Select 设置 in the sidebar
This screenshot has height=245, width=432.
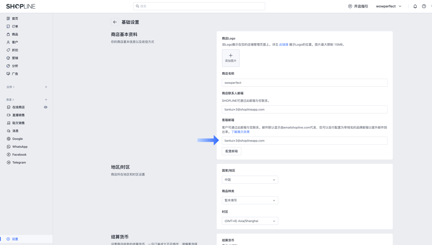[x=15, y=239]
